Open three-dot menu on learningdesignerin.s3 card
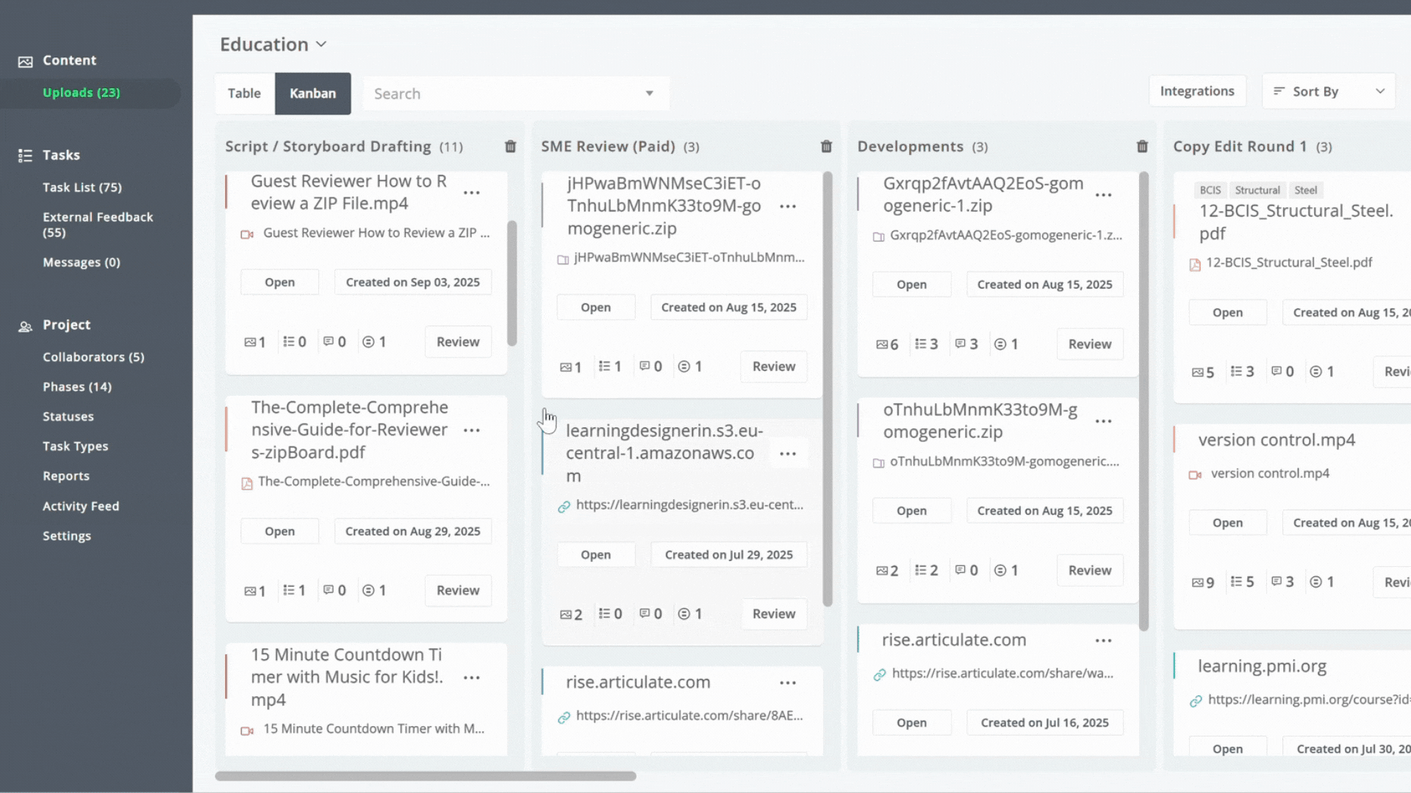Viewport: 1411px width, 793px height. click(788, 454)
